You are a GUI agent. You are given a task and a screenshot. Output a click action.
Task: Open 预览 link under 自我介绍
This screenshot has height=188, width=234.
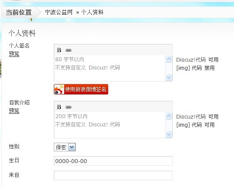(14, 111)
